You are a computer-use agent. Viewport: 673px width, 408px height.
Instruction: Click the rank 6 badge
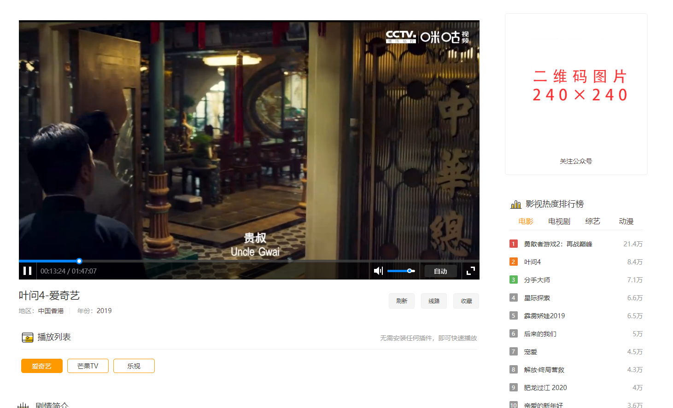point(514,333)
